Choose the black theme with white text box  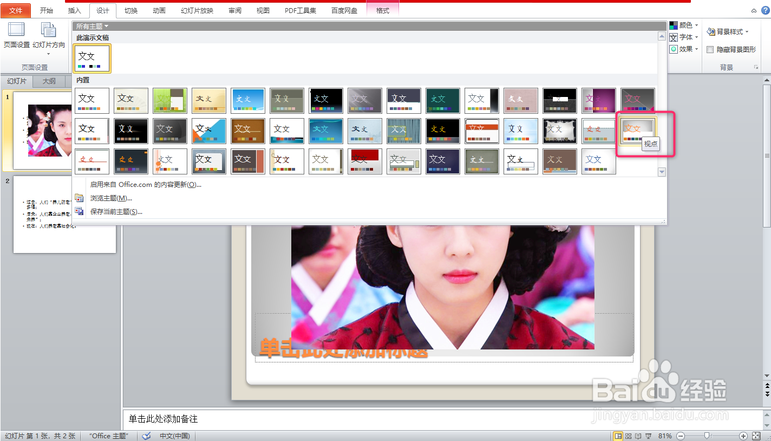click(560, 101)
